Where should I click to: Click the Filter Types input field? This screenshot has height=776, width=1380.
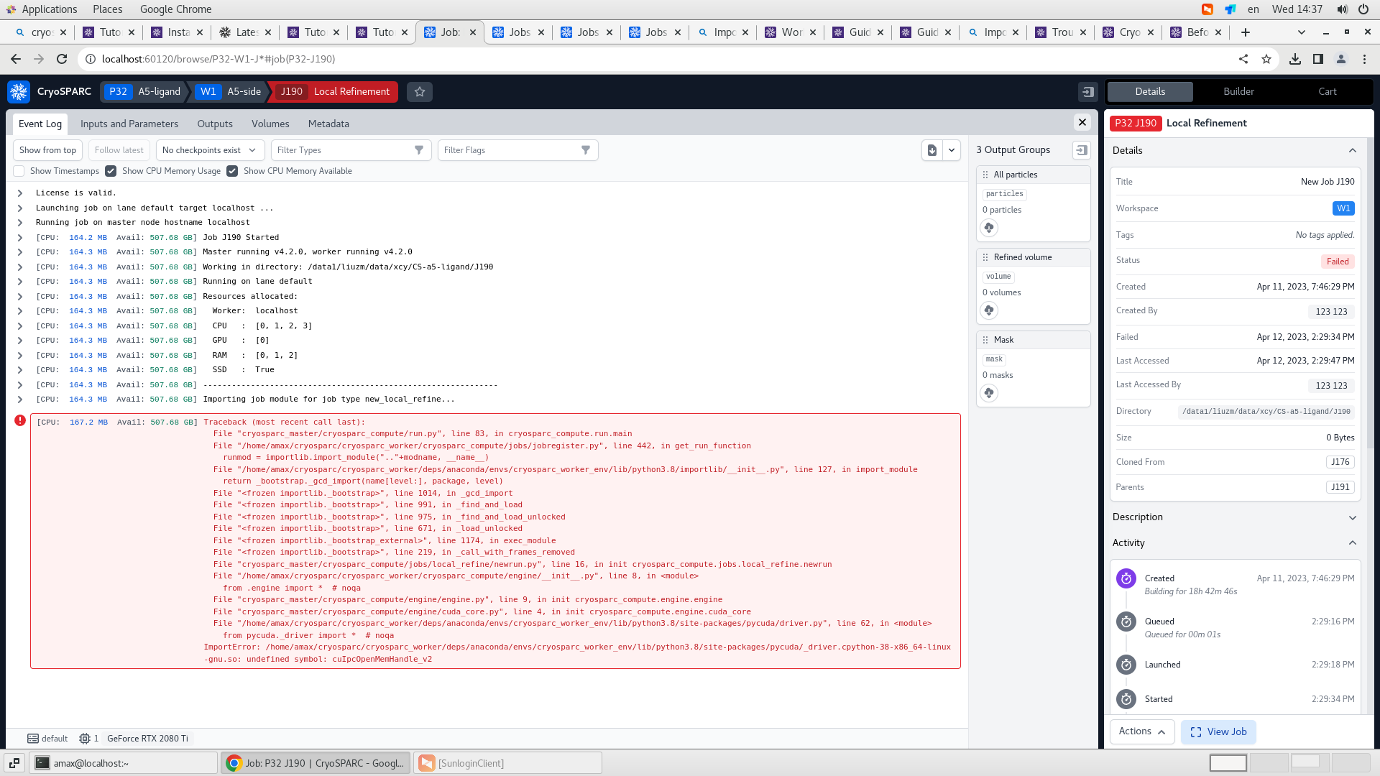pos(344,150)
